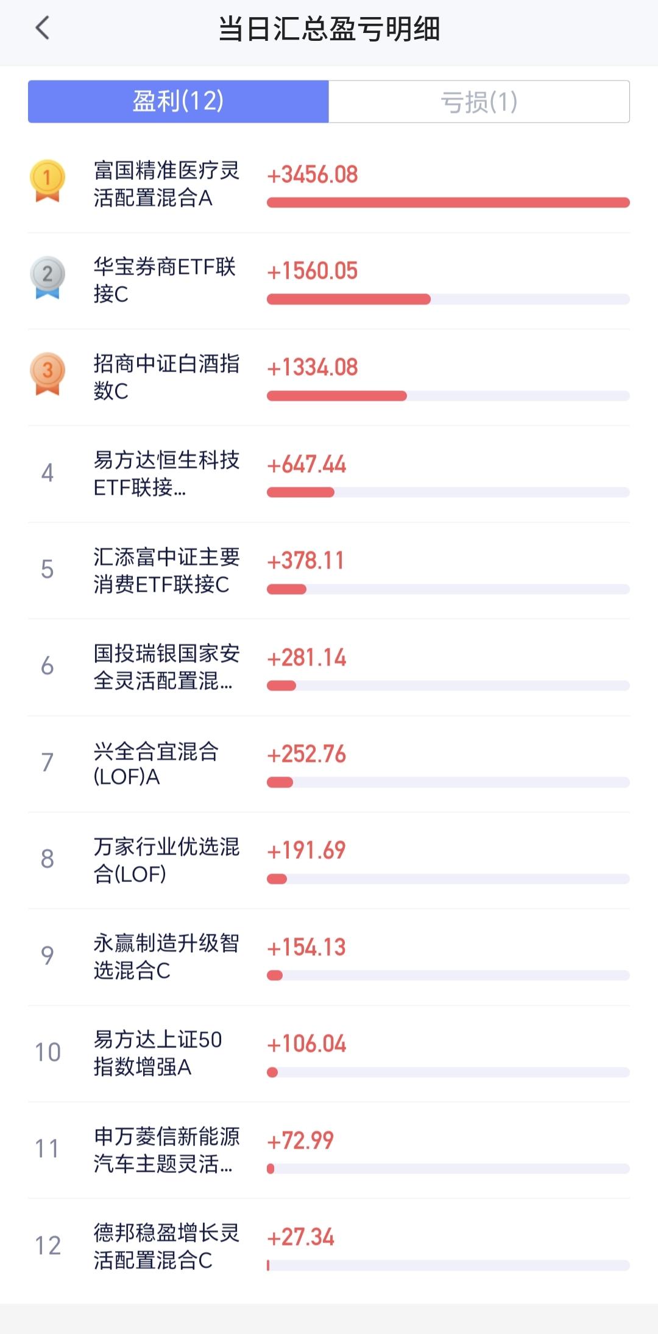Select the 盈利(12) tab

[179, 101]
